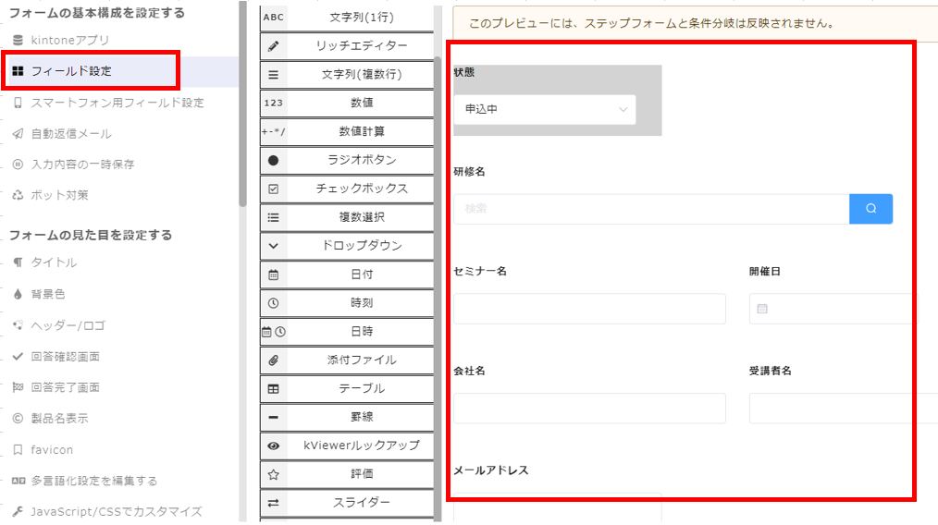Click the flag icon for 回答完了画面
Viewport: 938px width, 525px height.
18,387
